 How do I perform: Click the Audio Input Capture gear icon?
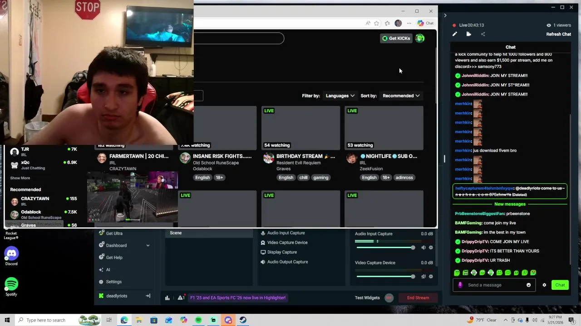tap(431, 247)
